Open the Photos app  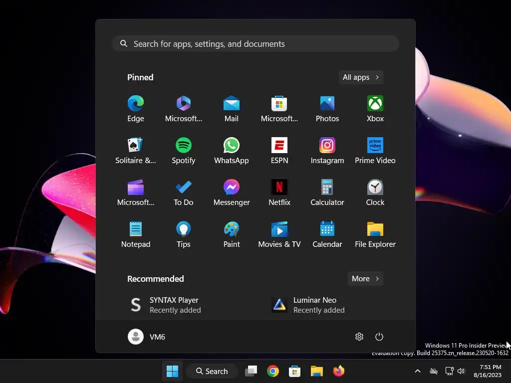(x=327, y=109)
